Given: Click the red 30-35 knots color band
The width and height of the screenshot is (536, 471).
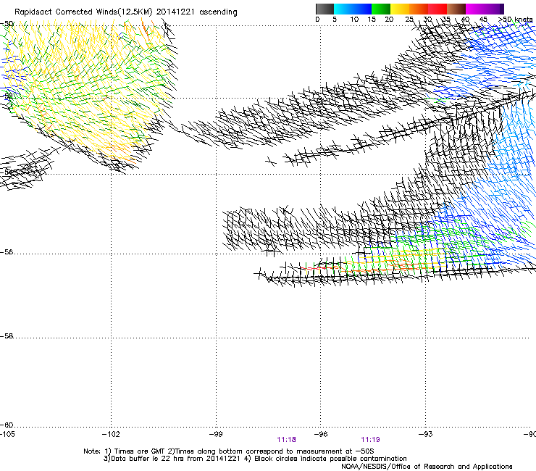Looking at the screenshot, I should click(x=437, y=9).
